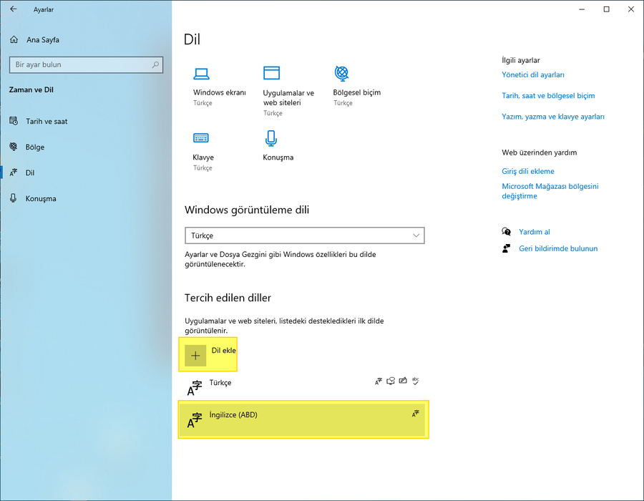Viewport: 644px width, 501px height.
Task: Click the İngilizce (ABD) A-character icon
Action: [x=195, y=420]
